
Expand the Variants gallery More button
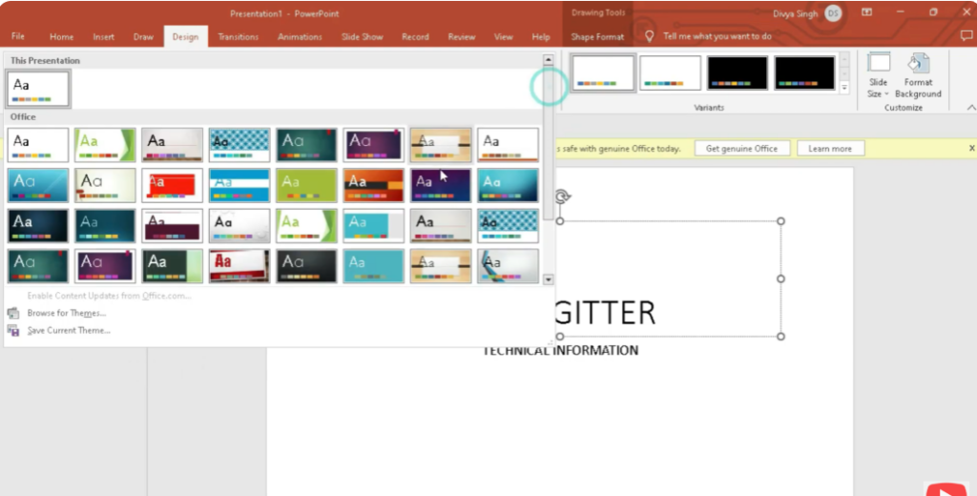pyautogui.click(x=844, y=87)
